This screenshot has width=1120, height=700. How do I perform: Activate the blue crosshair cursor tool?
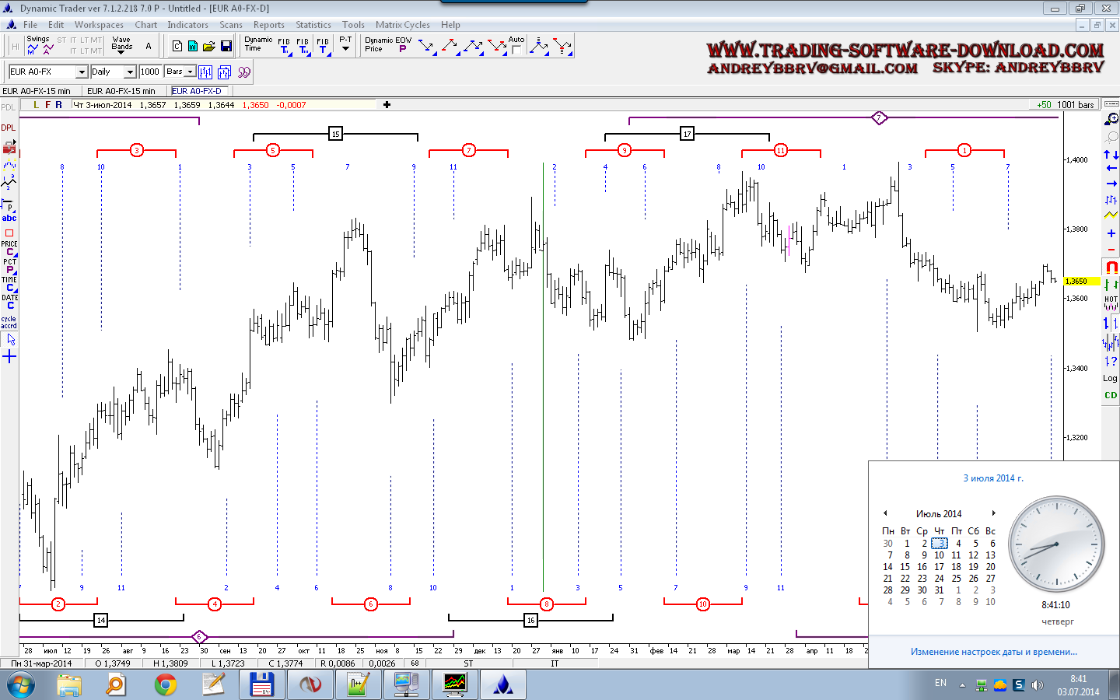(x=9, y=357)
